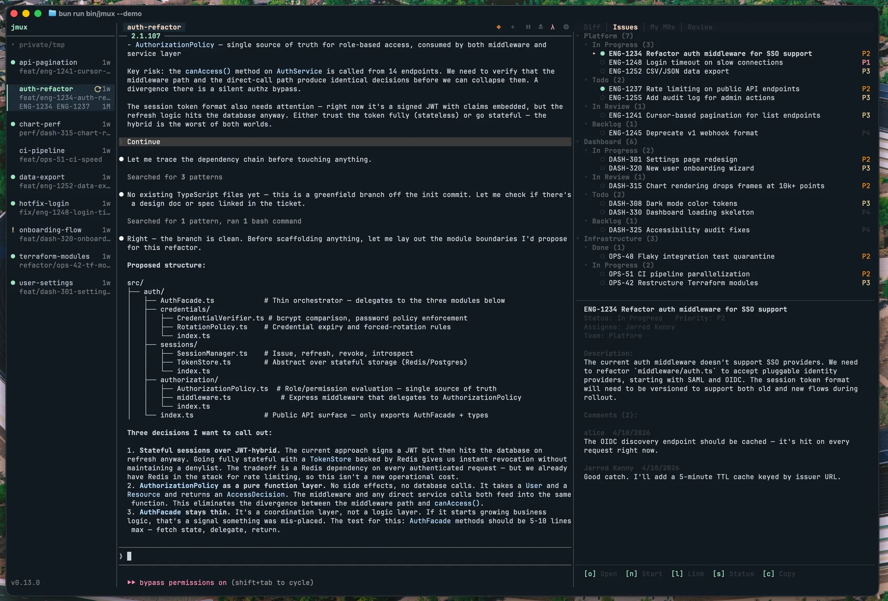The width and height of the screenshot is (888, 601).
Task: Click green status dot beside user-settings
Action: 13,283
